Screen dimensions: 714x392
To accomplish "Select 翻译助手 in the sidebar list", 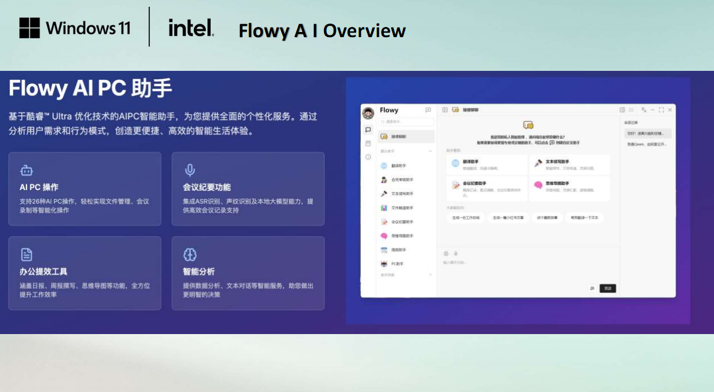I will click(406, 166).
